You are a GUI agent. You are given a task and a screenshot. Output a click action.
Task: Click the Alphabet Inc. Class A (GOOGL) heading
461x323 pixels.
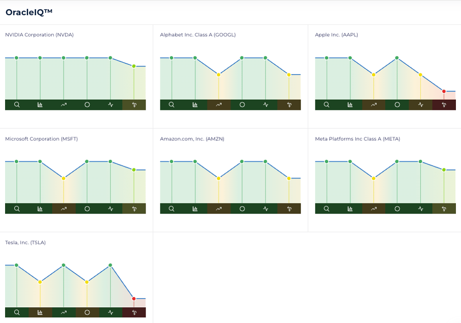198,35
